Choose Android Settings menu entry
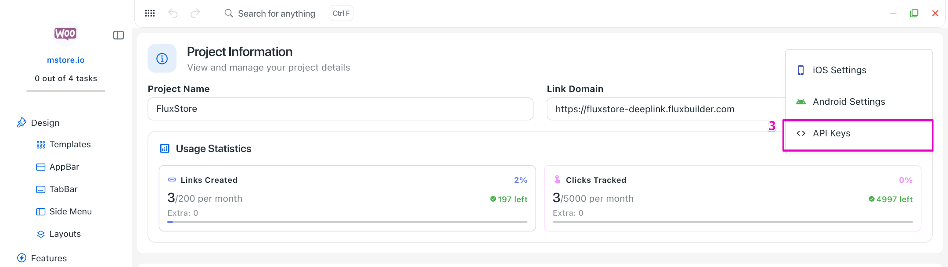Viewport: 948px width, 267px height. tap(848, 102)
